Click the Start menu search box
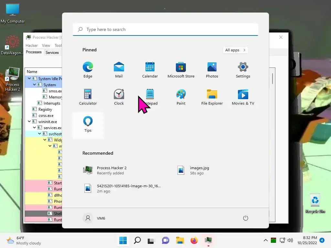 click(165, 29)
